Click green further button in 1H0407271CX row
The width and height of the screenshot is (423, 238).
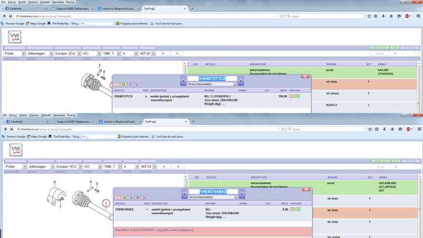297,96
